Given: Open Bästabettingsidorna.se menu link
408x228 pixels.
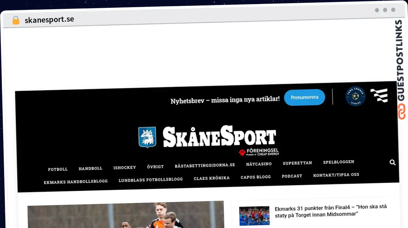Looking at the screenshot, I should pos(205,165).
